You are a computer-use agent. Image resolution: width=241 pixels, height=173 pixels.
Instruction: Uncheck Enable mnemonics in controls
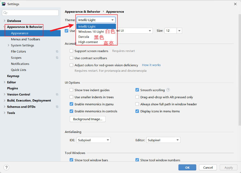[71, 111]
